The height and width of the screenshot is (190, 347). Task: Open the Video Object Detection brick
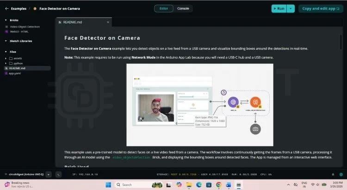click(25, 27)
